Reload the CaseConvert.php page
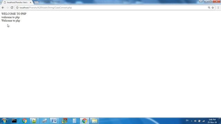Screen dimensions: 221x124 12,8
